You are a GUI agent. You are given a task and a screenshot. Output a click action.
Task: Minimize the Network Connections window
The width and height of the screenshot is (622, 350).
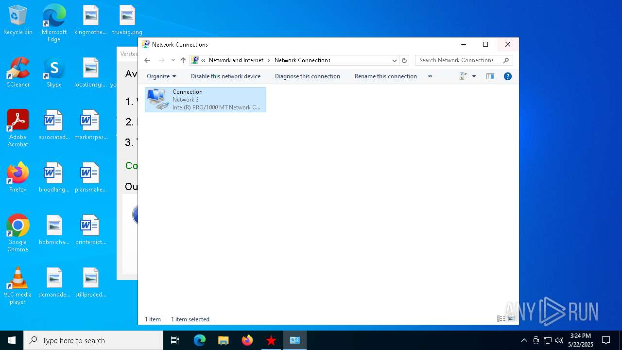[x=463, y=44]
